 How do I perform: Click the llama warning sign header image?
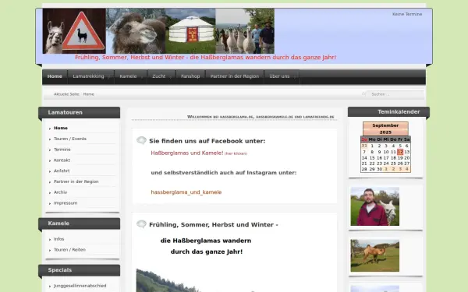coord(74,31)
